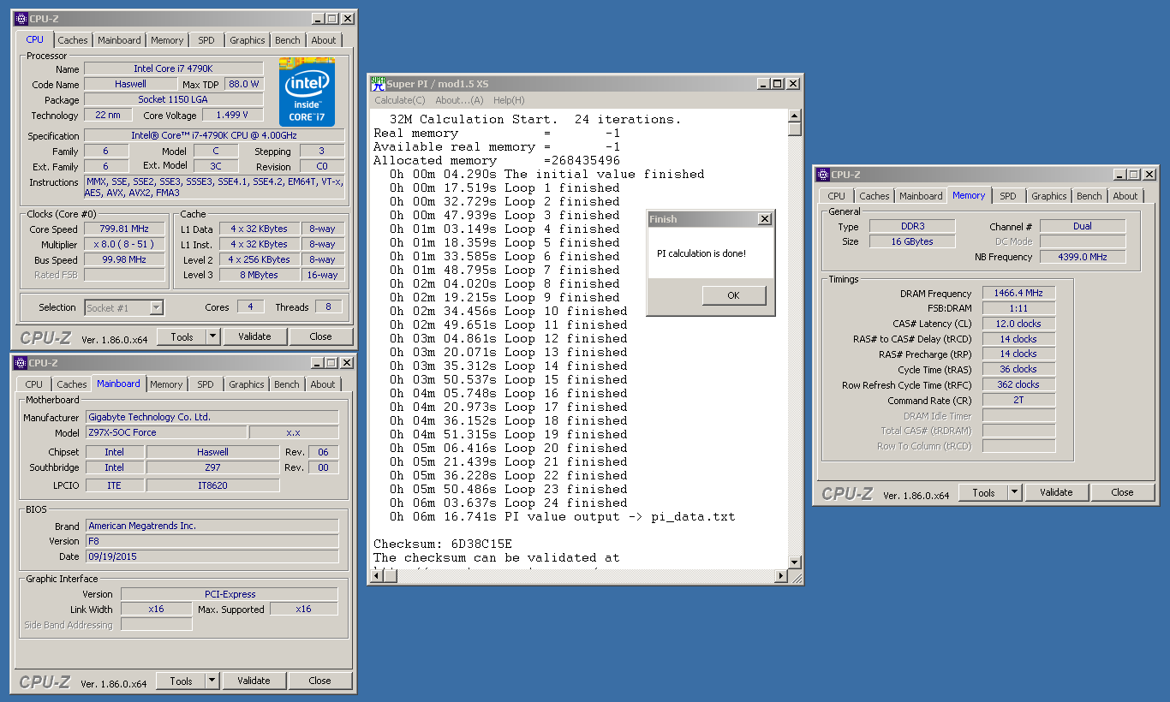Open Bench tab in the Mainboard CPU-Z window

[287, 384]
